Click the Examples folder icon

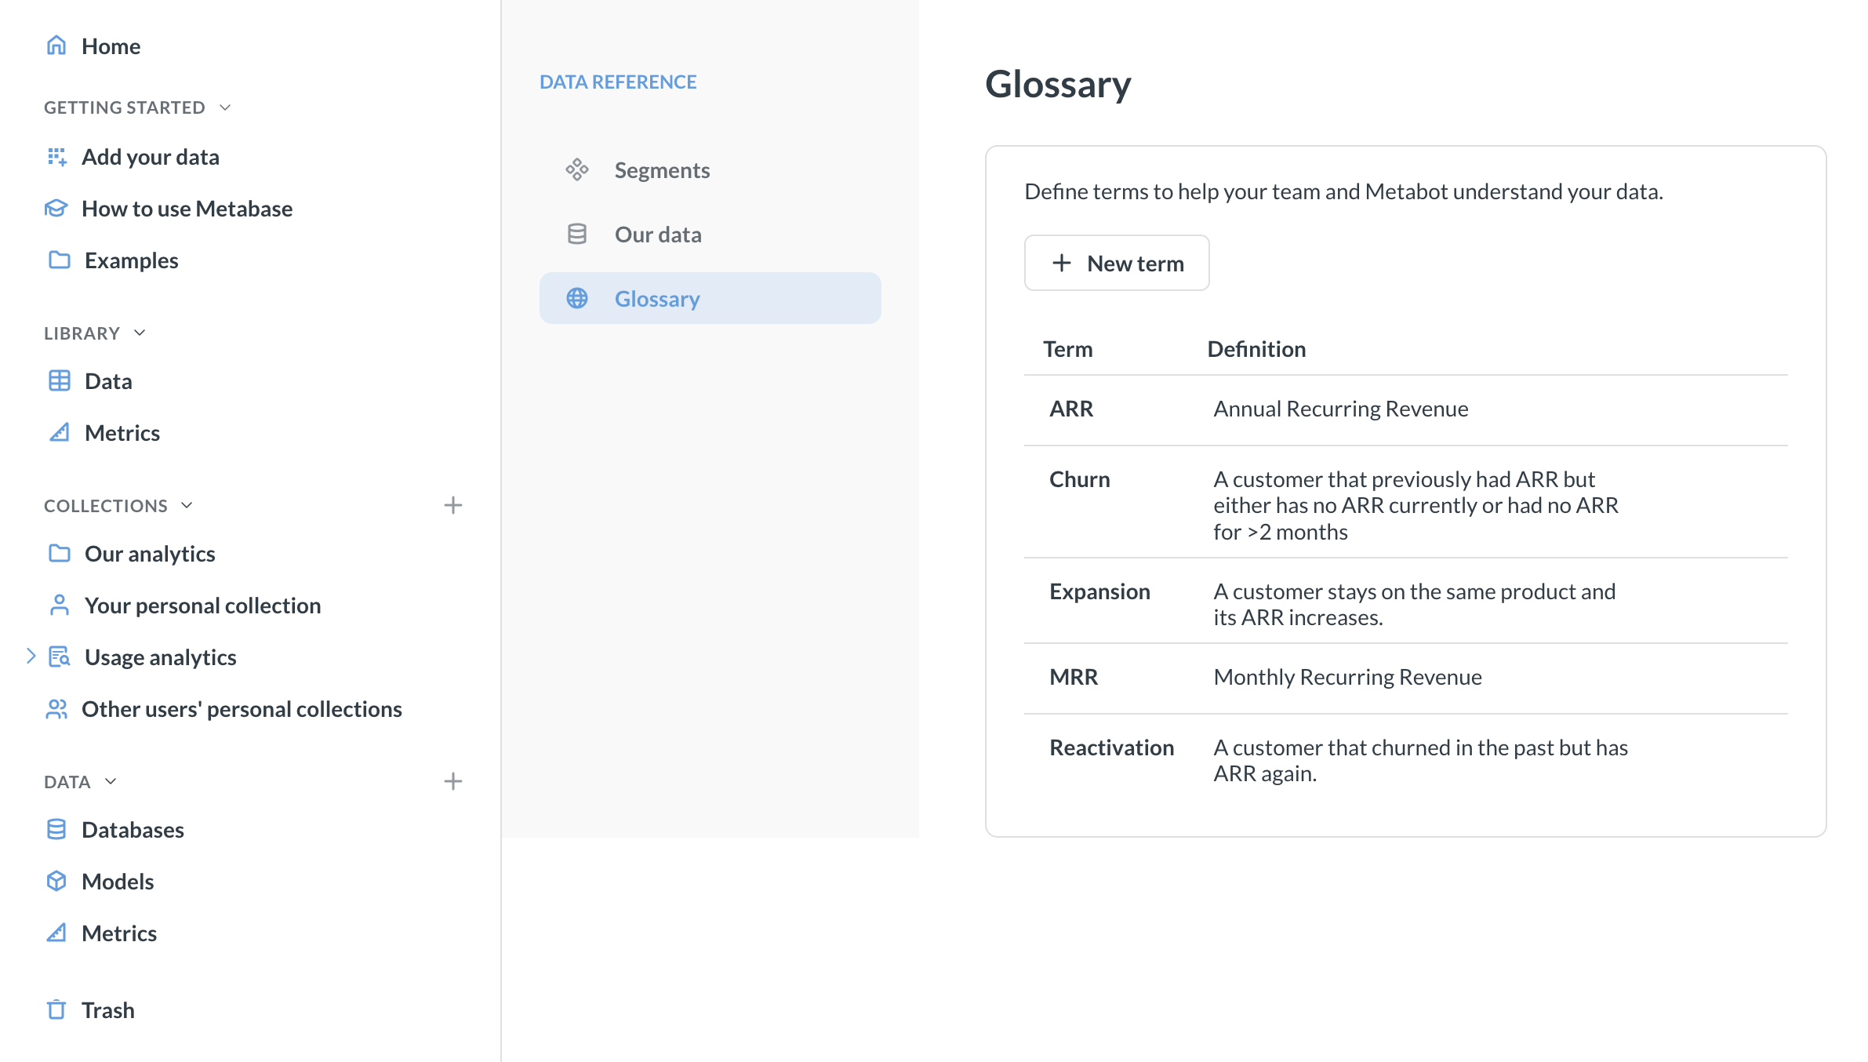[60, 260]
